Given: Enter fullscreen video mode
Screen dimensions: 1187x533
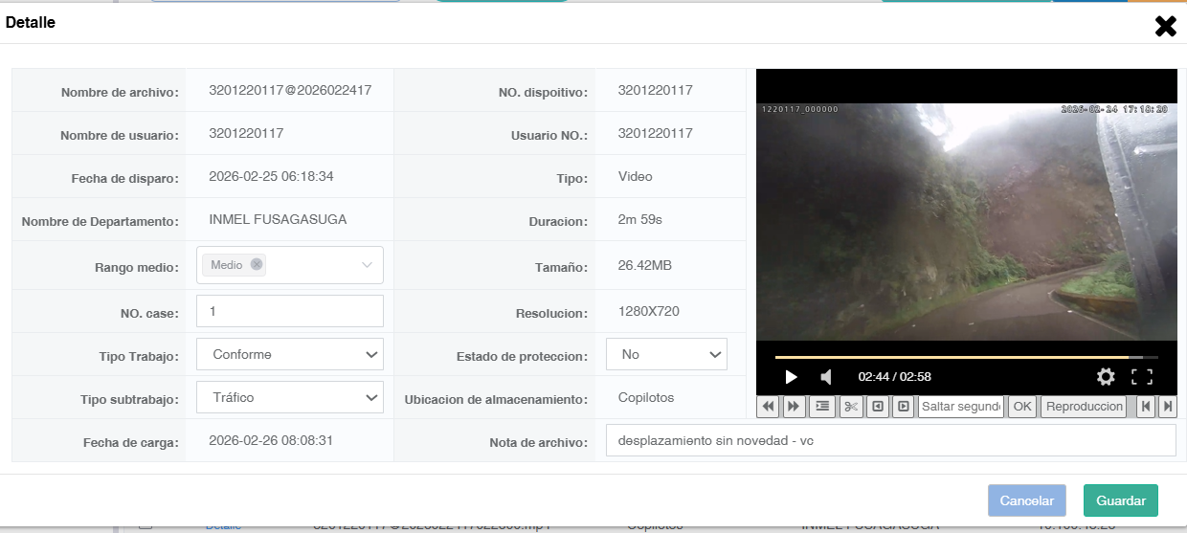Looking at the screenshot, I should tap(1141, 377).
